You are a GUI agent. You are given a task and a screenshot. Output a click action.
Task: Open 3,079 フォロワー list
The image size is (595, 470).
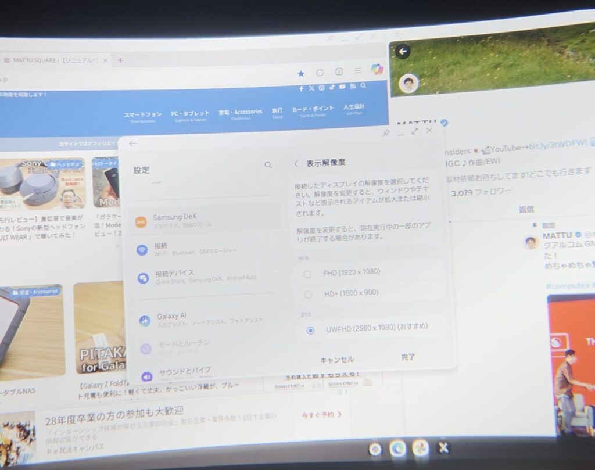click(481, 192)
